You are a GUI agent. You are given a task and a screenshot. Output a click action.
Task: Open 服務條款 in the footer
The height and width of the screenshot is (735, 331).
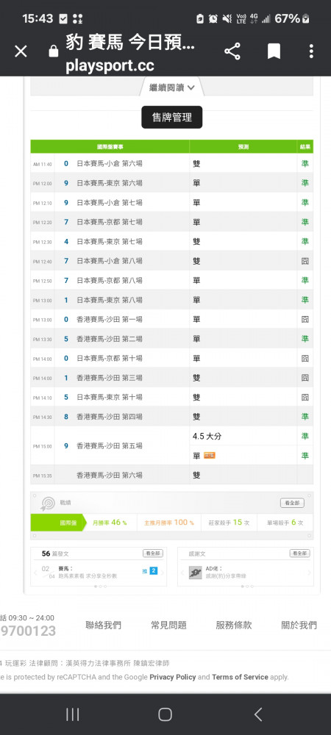pyautogui.click(x=233, y=625)
